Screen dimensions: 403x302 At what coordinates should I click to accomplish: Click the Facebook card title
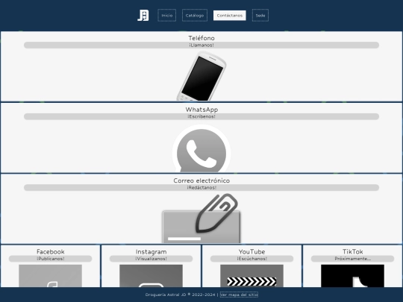[x=51, y=252]
